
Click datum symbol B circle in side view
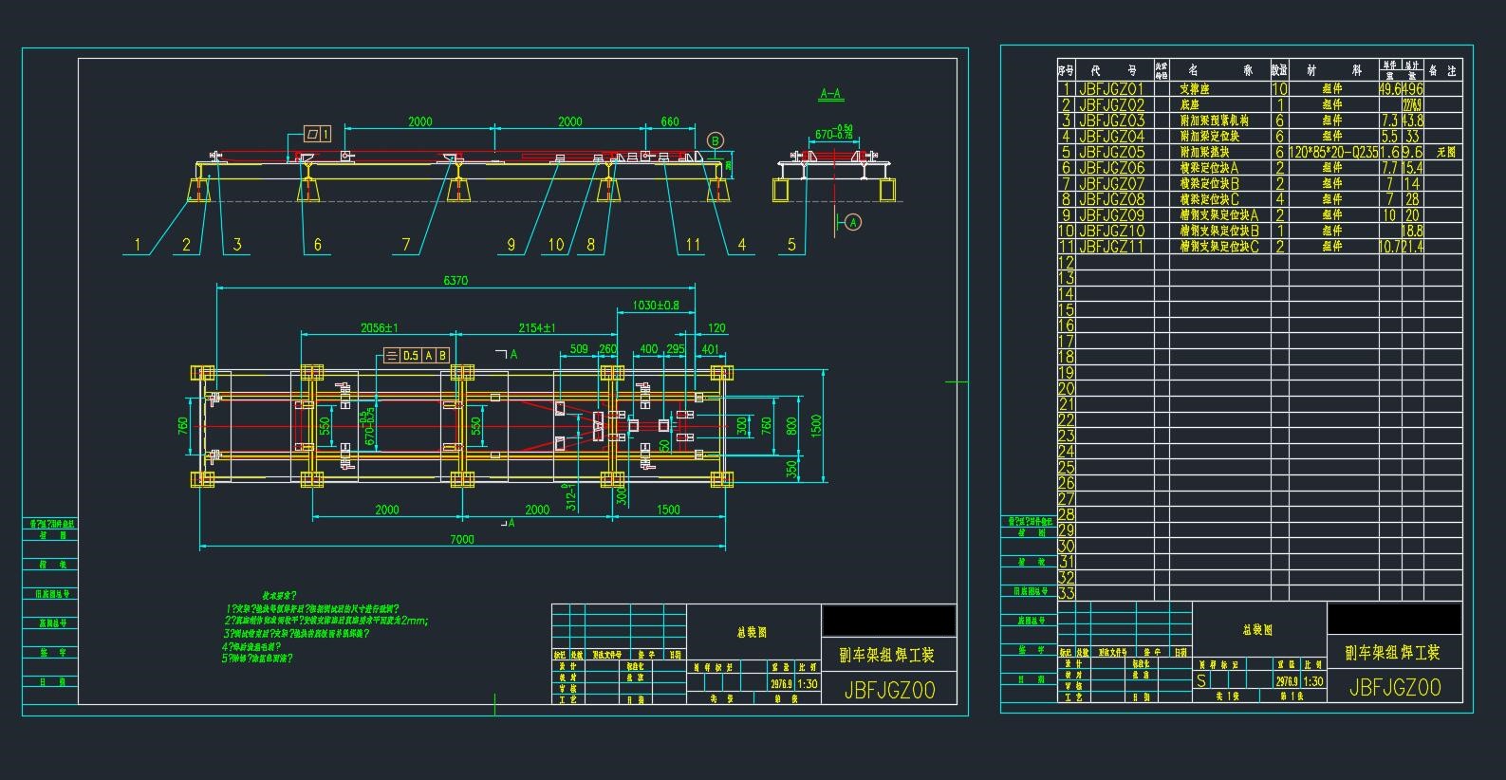[716, 141]
